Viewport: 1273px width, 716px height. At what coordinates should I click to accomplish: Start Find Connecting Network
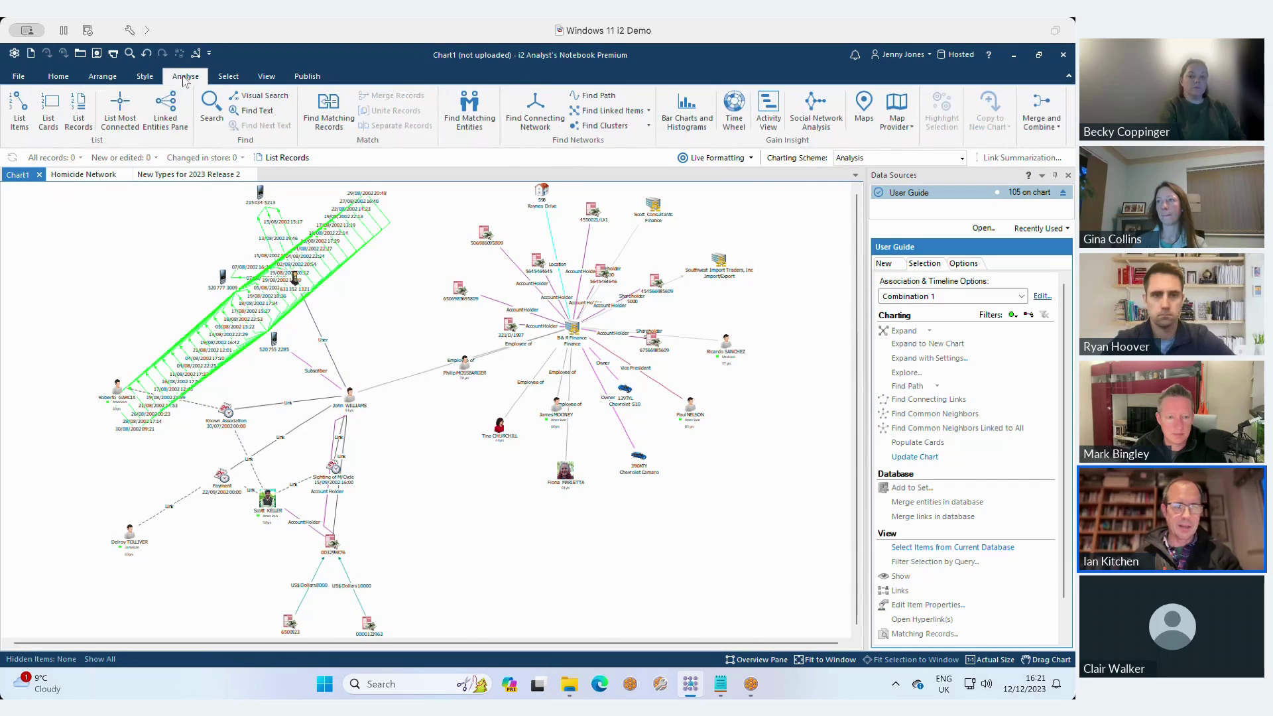click(x=535, y=111)
